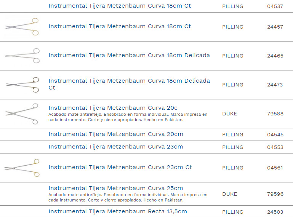The height and width of the screenshot is (219, 293).
Task: Click the Tijera Metzenbaum Curva 25cm title
Action: pyautogui.click(x=116, y=189)
